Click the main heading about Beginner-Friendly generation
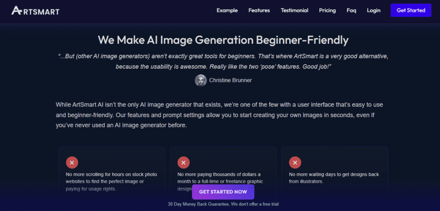440x211 pixels. (x=223, y=40)
